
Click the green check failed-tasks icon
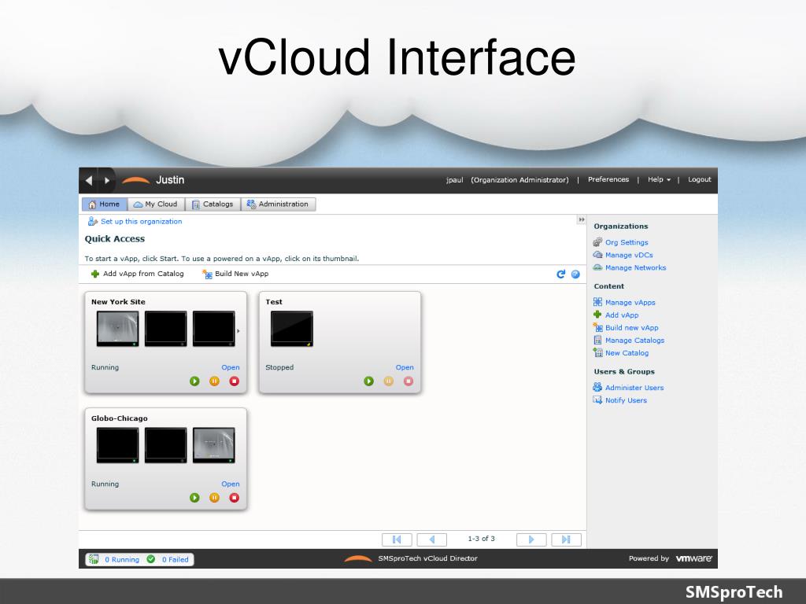pyautogui.click(x=151, y=559)
